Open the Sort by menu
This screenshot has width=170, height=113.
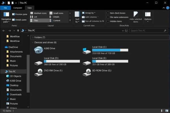[77, 17]
